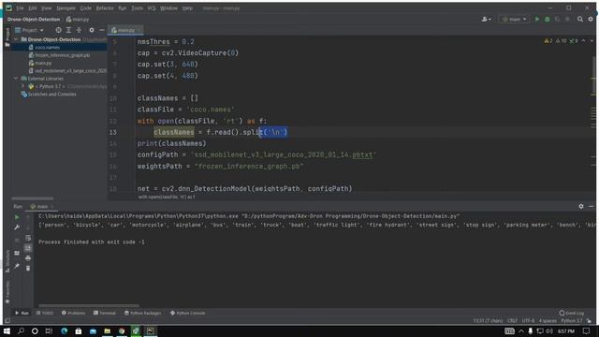Open the Python Packages tool window
Viewport: 599px width, 337px height.
point(142,313)
